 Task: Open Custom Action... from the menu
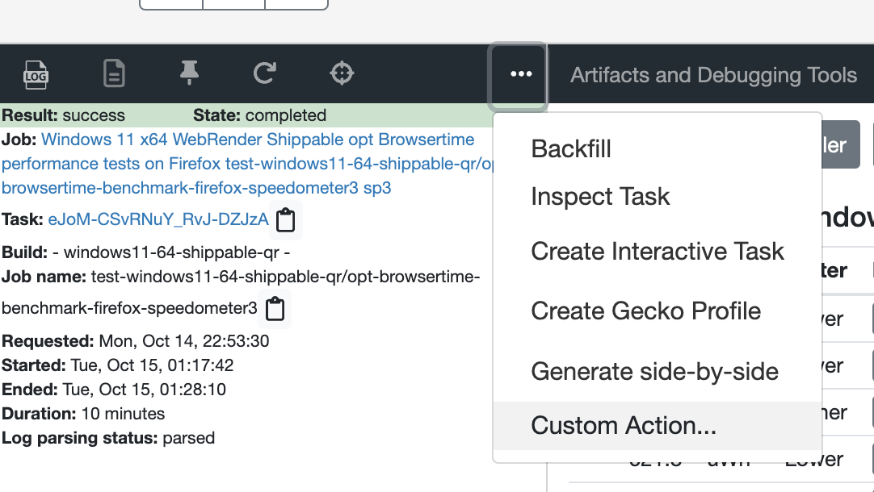[x=623, y=426]
